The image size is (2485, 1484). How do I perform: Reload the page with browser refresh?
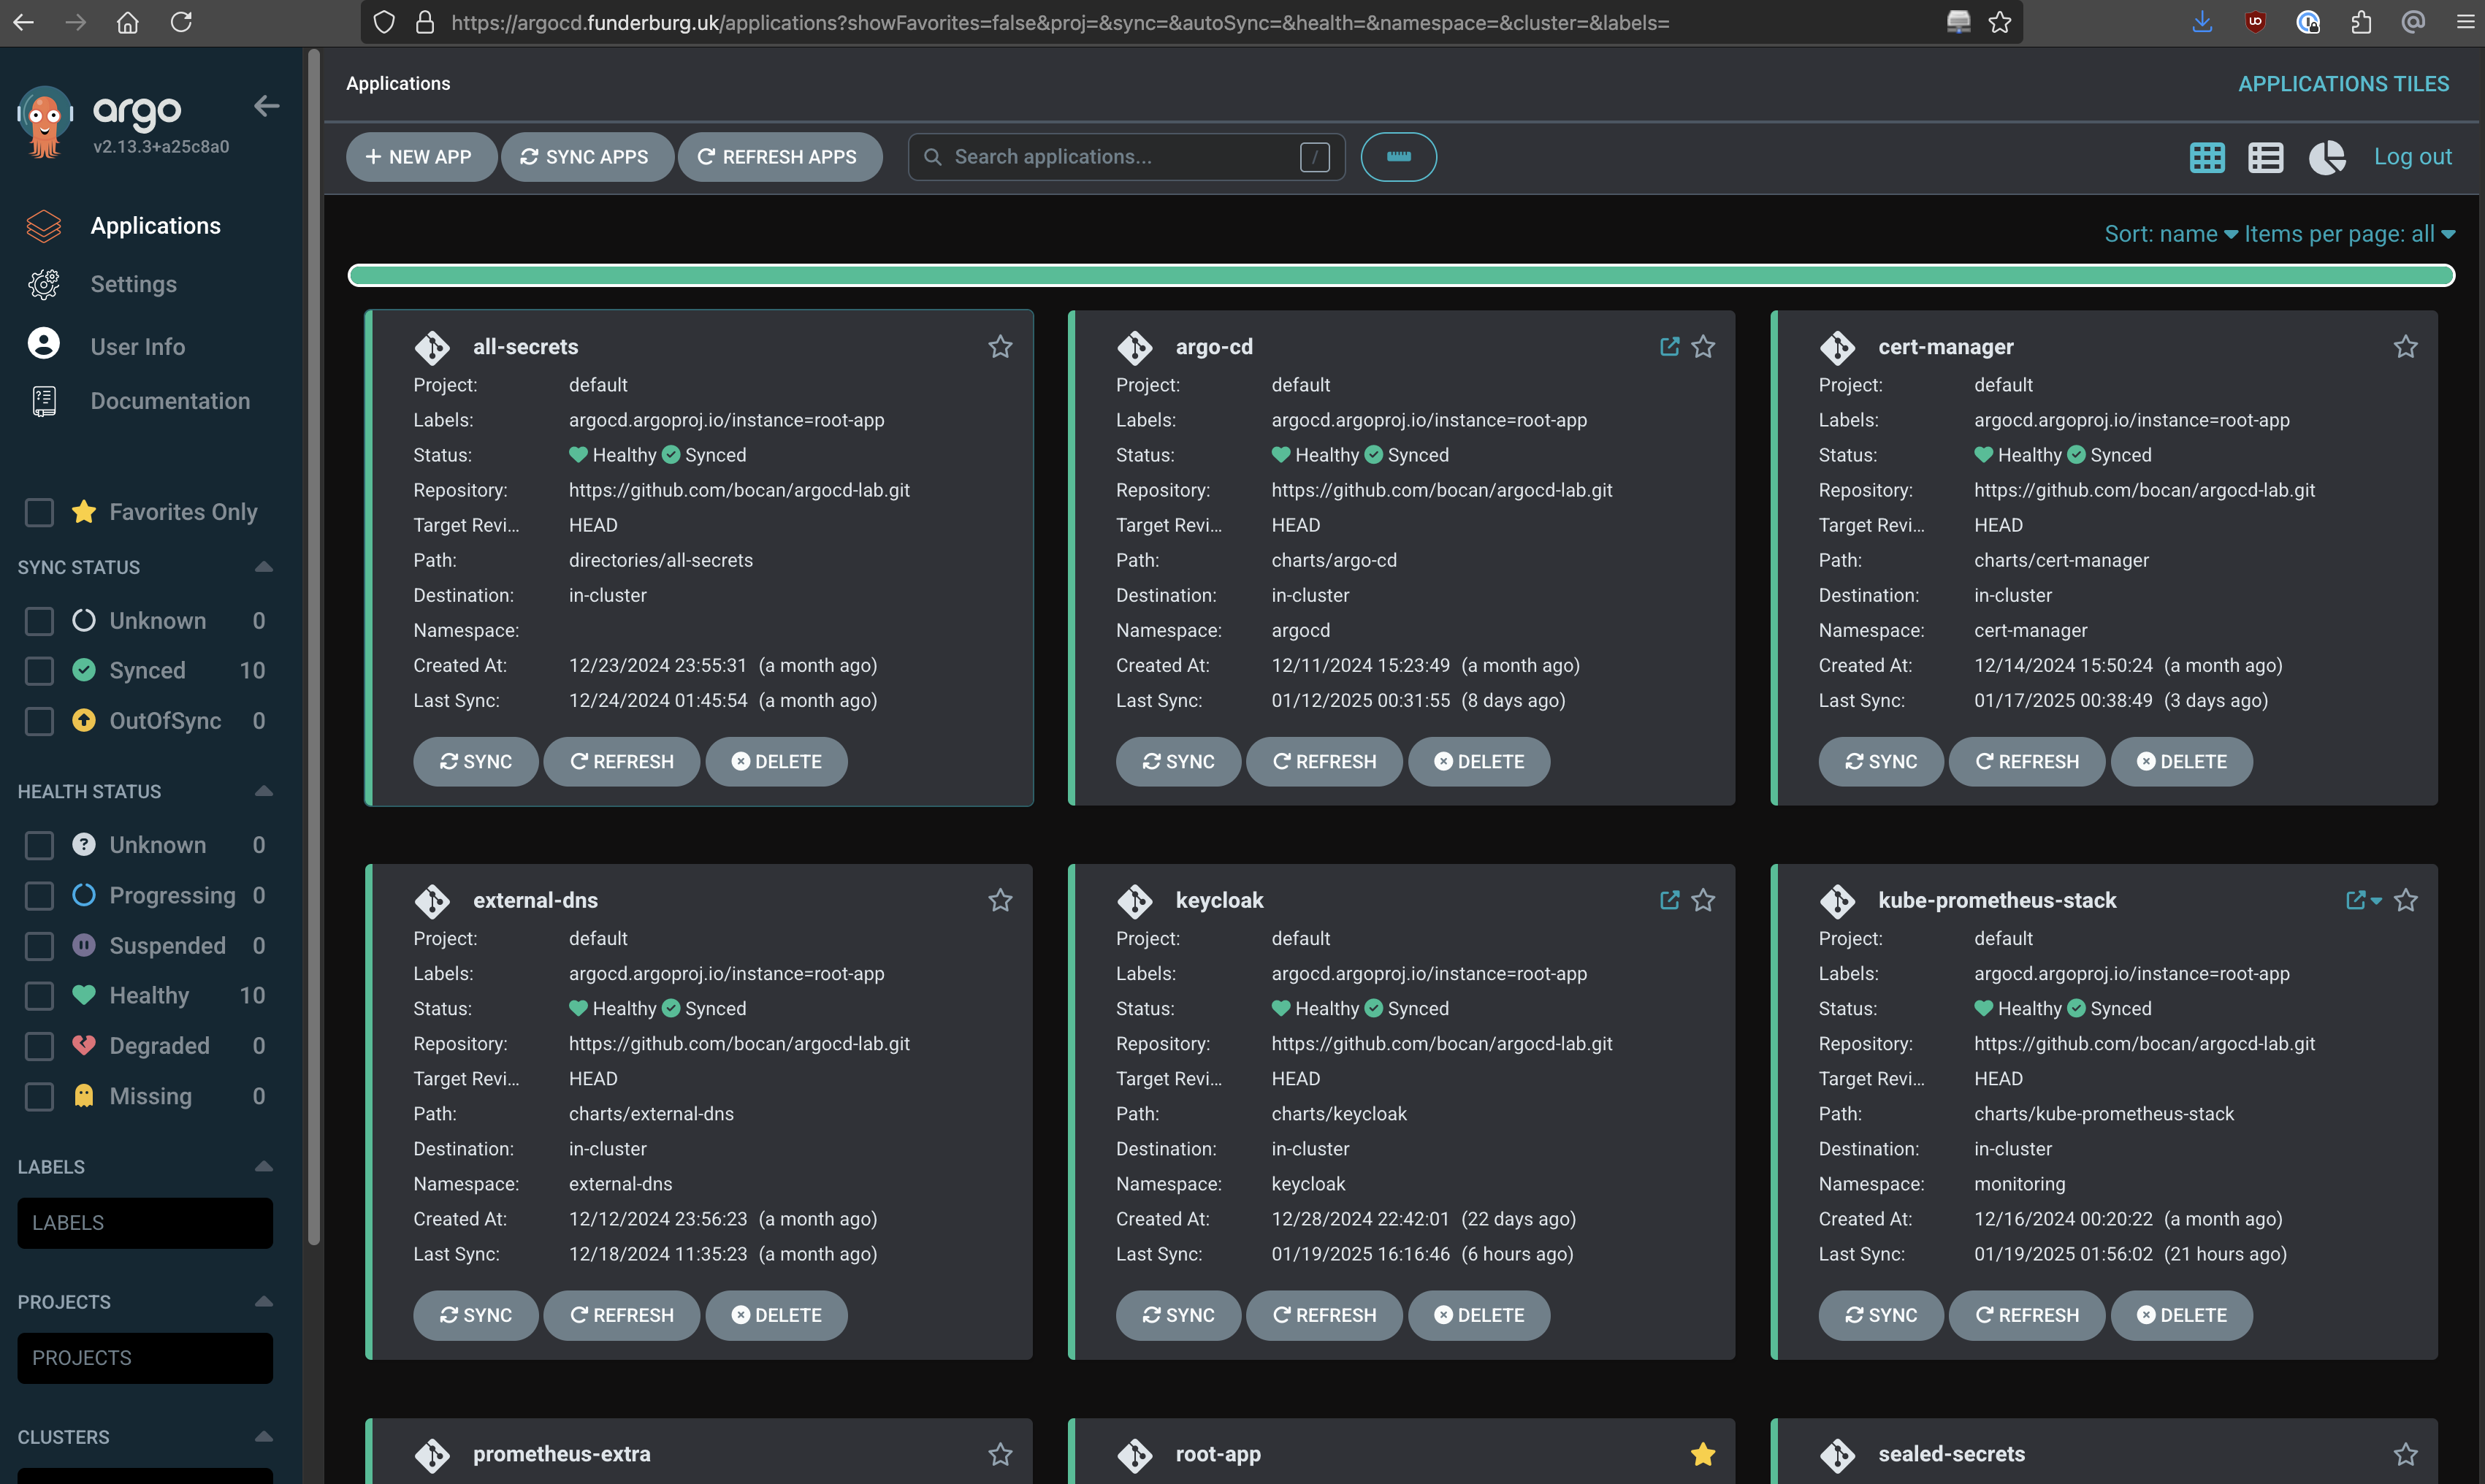[x=181, y=22]
